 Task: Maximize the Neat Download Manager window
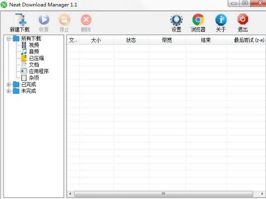click(245, 3)
